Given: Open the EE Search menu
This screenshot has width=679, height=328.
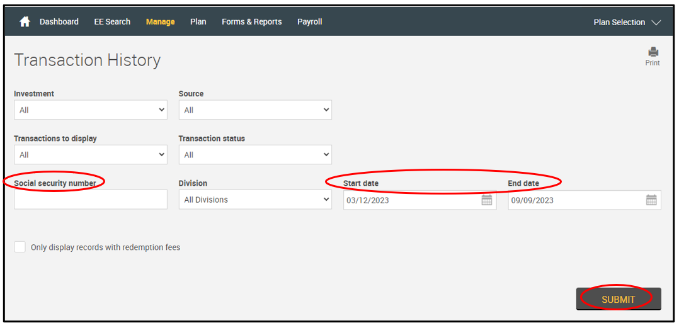Looking at the screenshot, I should pyautogui.click(x=112, y=22).
